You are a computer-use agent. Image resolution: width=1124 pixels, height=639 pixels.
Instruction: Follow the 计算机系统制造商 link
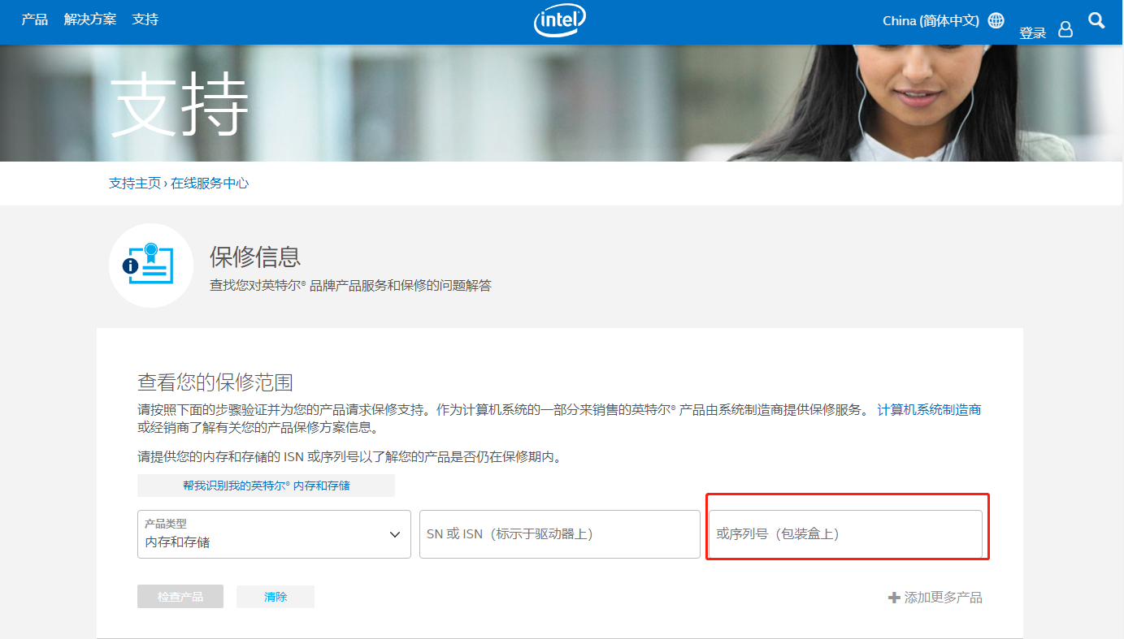tap(929, 410)
